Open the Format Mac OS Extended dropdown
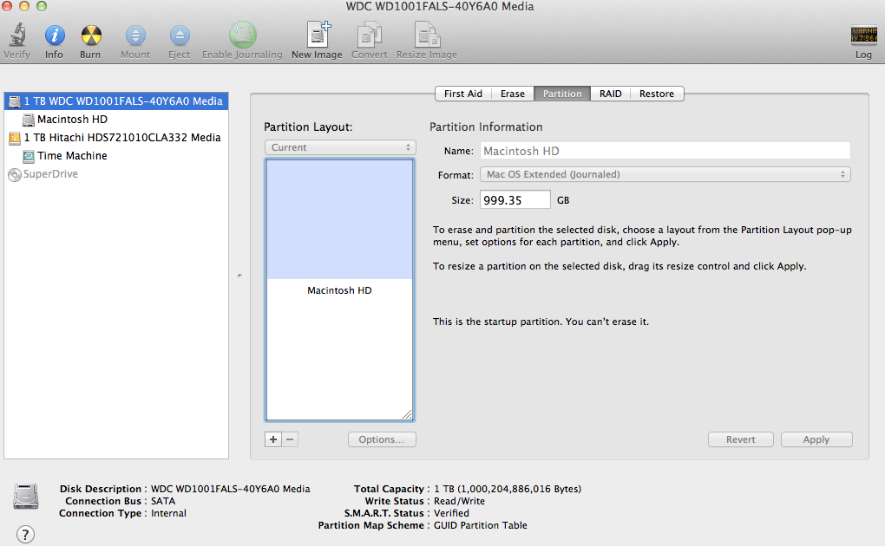Screen dimensions: 885x546 [x=665, y=174]
